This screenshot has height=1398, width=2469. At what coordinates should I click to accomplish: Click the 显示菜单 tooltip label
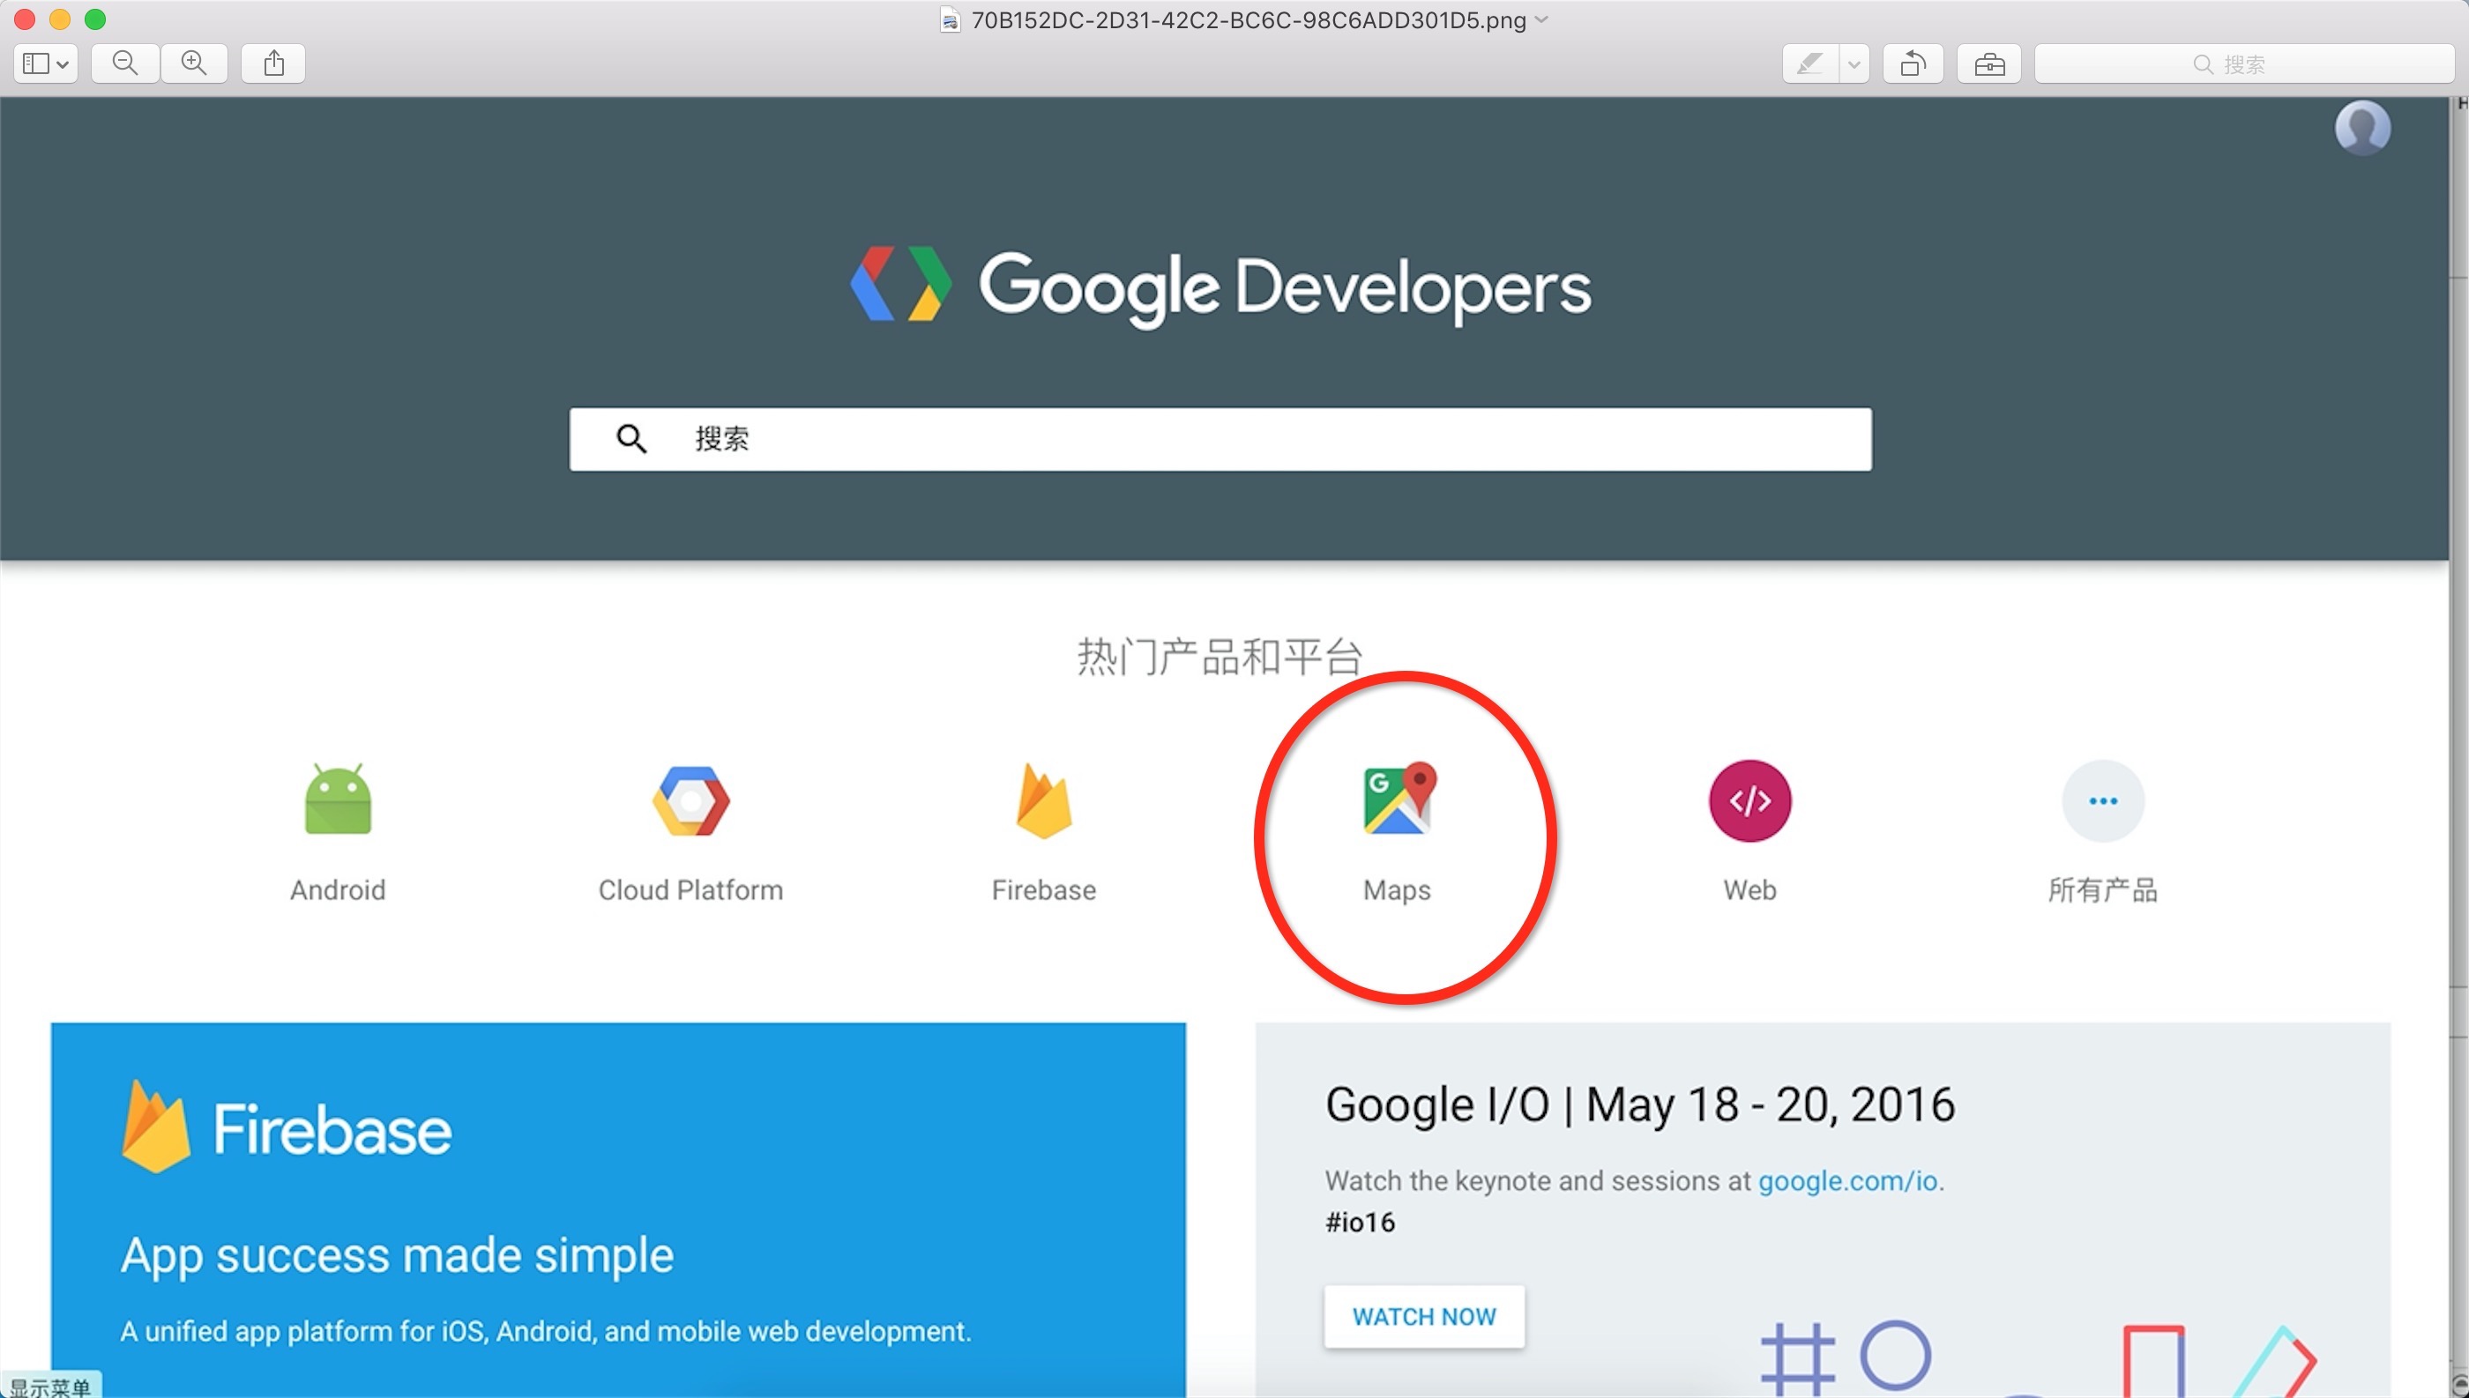point(50,1387)
